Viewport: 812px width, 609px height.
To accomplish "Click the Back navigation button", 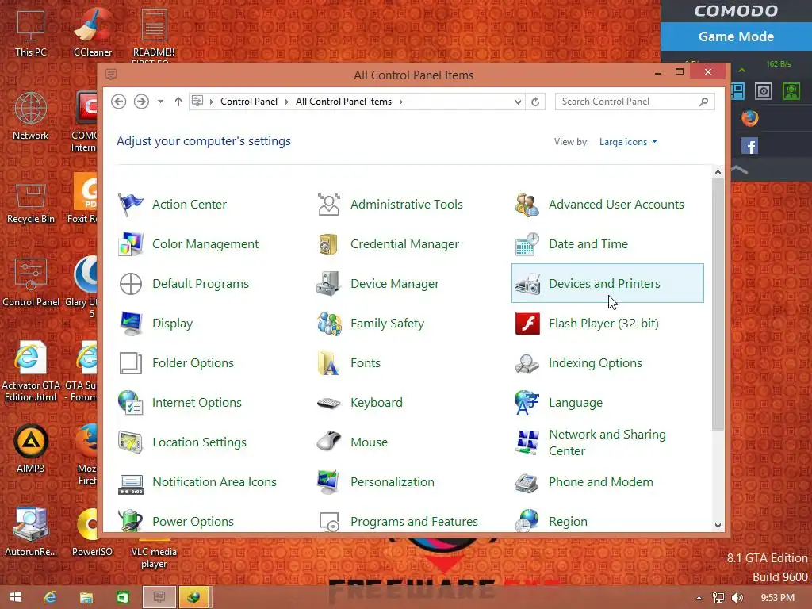I will (x=119, y=101).
